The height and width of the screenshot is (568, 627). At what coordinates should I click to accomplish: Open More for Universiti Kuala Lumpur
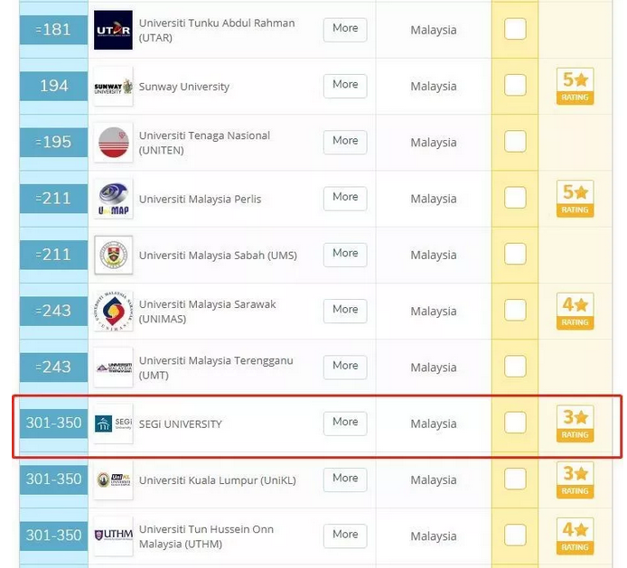[x=345, y=479]
